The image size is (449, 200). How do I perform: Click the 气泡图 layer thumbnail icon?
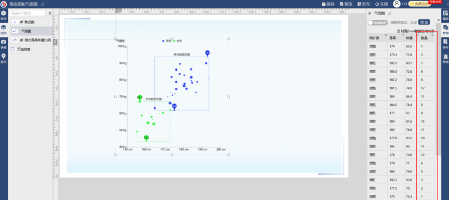click(x=15, y=31)
